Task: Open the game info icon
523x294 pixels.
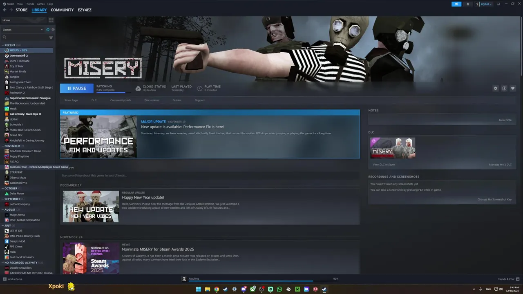Action: tap(504, 88)
